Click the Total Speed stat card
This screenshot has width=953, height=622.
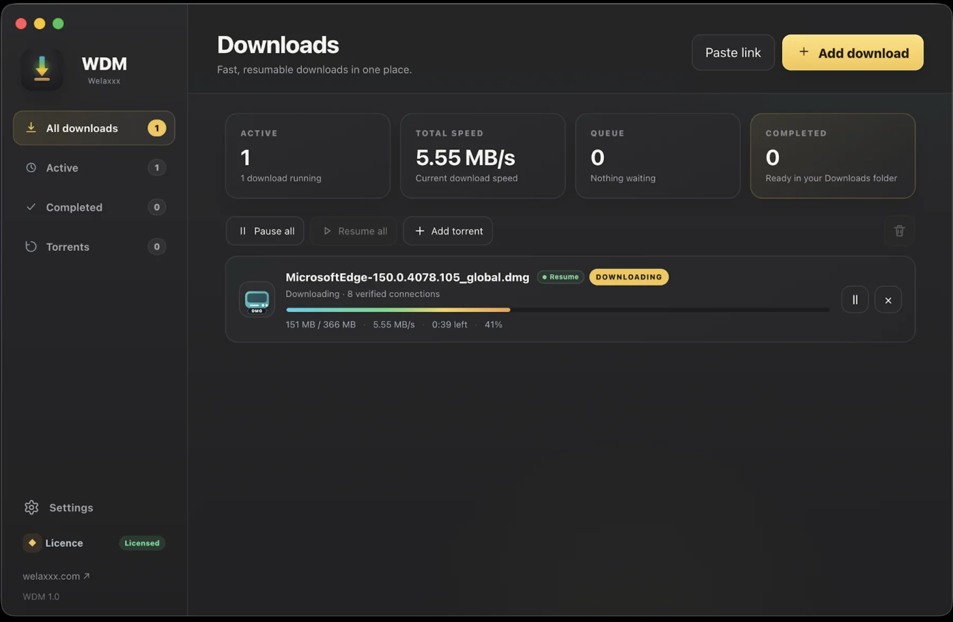point(483,156)
